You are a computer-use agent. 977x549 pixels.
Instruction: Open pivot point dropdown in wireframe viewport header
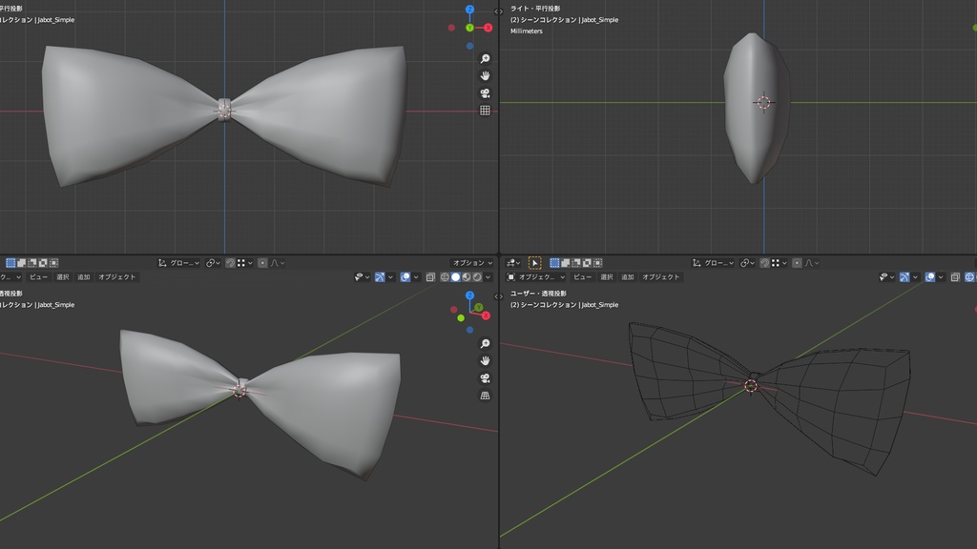click(x=749, y=262)
